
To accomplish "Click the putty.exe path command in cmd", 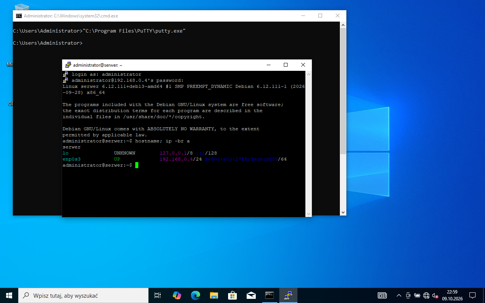I will coord(134,31).
